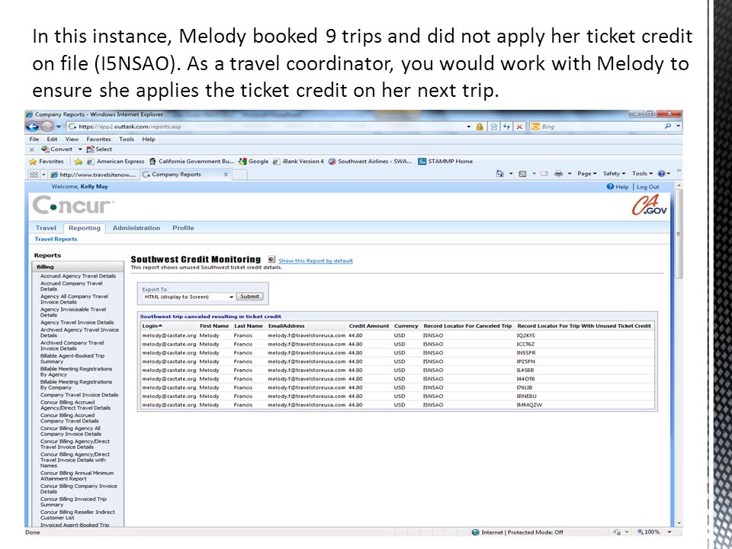Click the Credit Amount column header
The width and height of the screenshot is (732, 549).
369,326
